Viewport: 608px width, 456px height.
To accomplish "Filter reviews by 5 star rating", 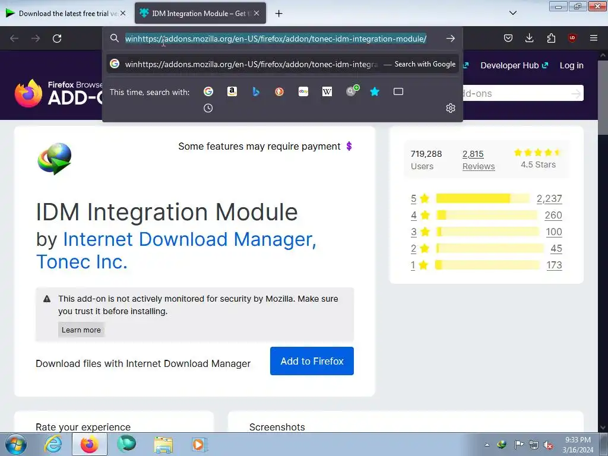I will (420, 198).
